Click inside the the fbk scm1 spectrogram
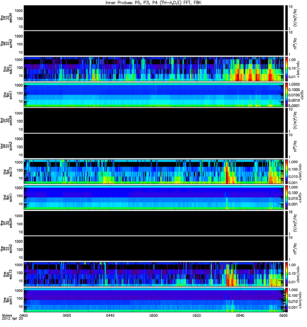The height and width of the screenshot is (327, 307). point(153,300)
